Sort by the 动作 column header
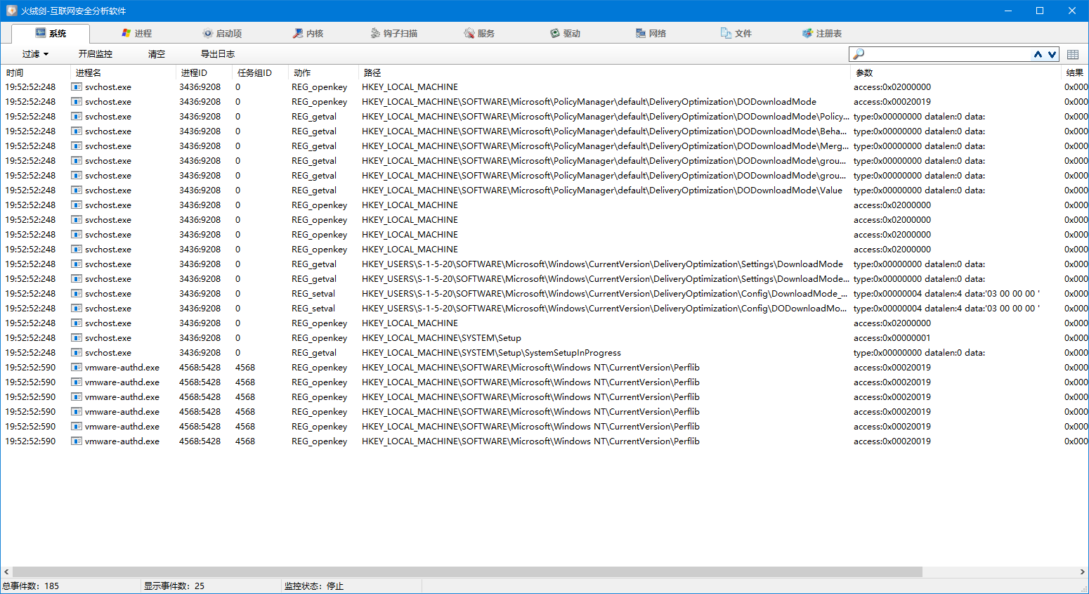 [x=323, y=72]
